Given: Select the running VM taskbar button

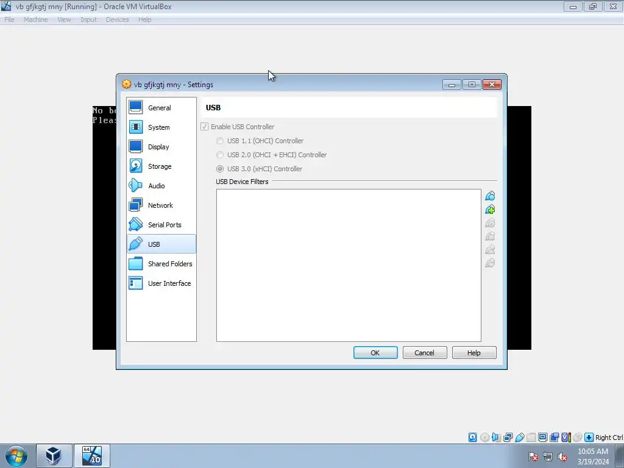Looking at the screenshot, I should 92,456.
